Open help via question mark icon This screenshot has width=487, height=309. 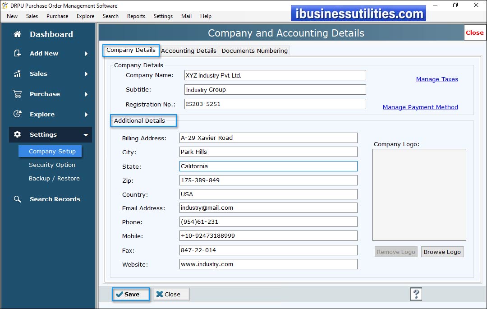coord(416,294)
